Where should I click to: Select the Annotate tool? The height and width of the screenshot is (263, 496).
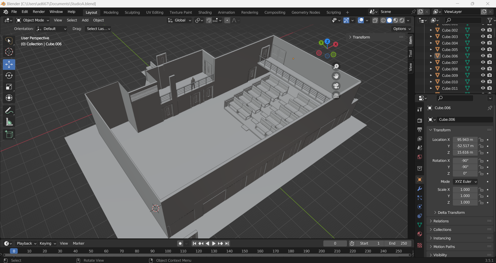(9, 111)
